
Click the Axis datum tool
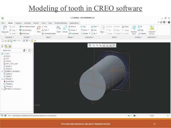tap(44, 27)
